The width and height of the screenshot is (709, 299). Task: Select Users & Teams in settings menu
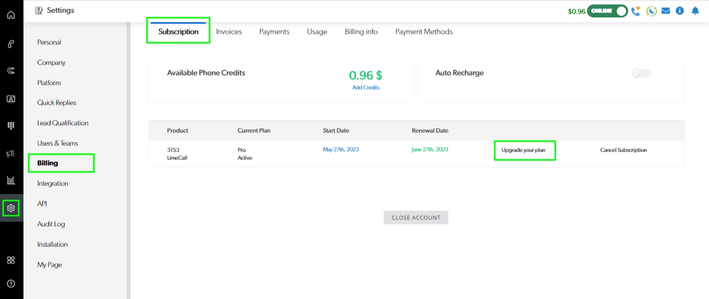[x=57, y=143]
